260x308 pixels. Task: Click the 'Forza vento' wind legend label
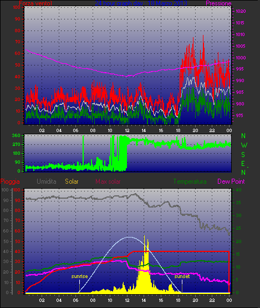35,3
